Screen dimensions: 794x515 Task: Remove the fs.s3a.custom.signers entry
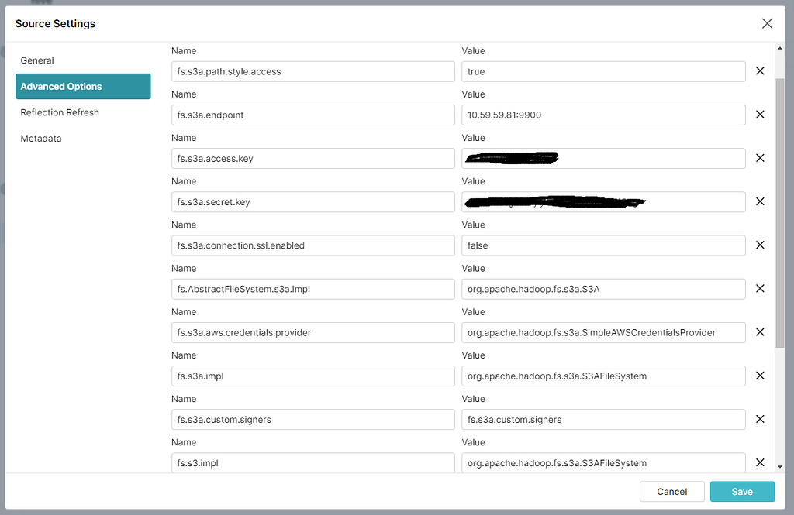[x=760, y=419]
